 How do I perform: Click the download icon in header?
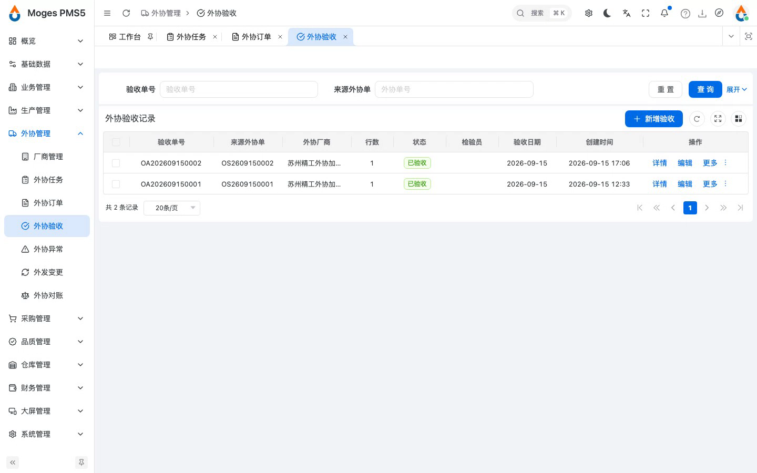(x=702, y=14)
